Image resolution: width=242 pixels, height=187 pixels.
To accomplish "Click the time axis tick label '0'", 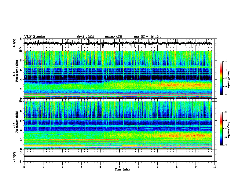I will [24, 167].
